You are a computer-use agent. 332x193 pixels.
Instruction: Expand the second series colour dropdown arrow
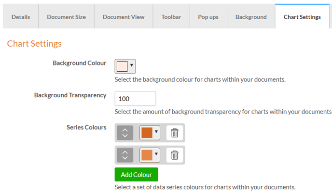(156, 154)
